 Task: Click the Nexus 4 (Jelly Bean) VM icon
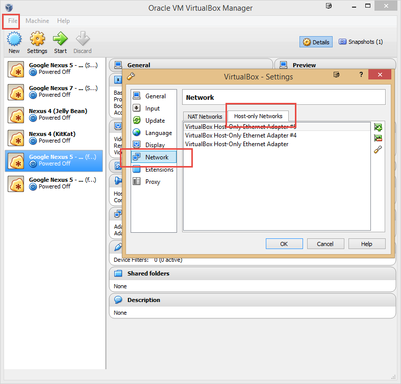(16, 115)
